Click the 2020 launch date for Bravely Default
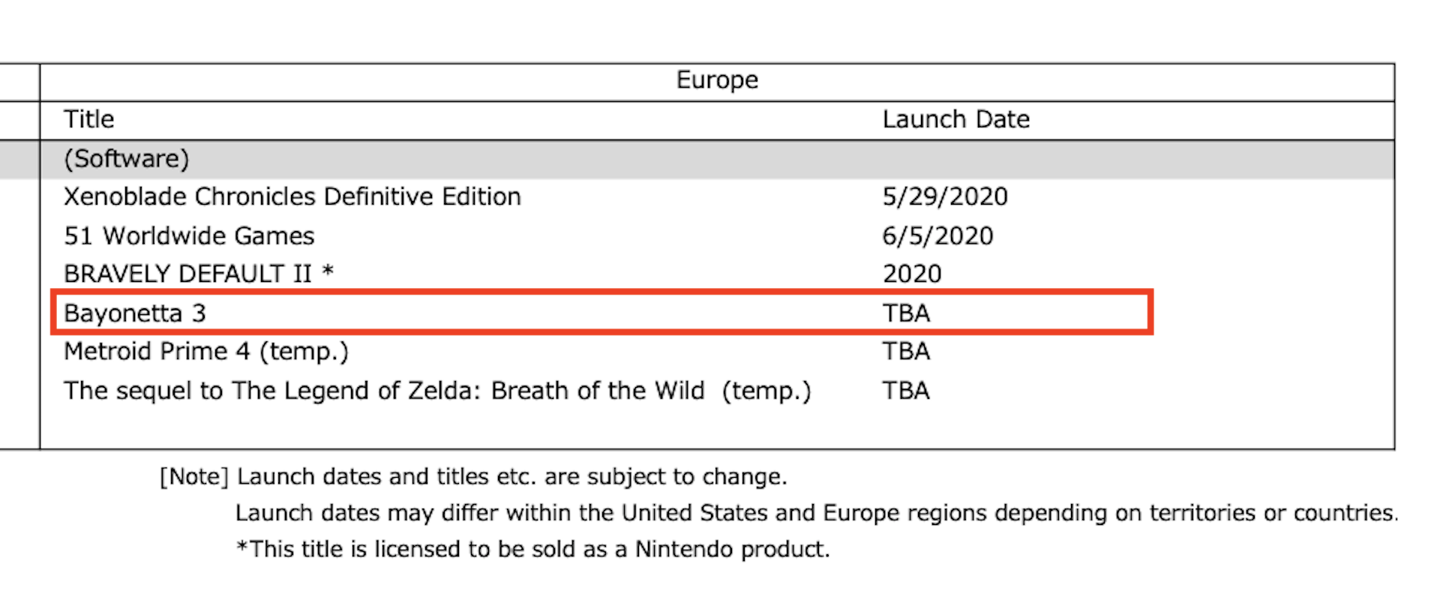Screen dimensions: 1440x606 912,274
